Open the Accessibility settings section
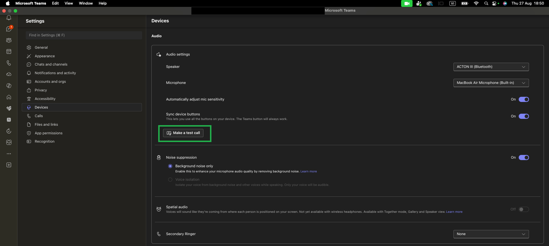The width and height of the screenshot is (549, 246). pyautogui.click(x=82, y=99)
